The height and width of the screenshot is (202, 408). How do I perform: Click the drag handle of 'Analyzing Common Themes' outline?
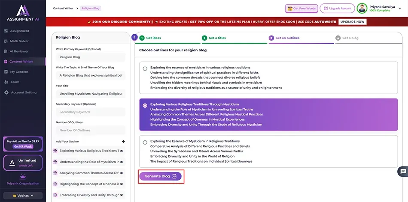pos(55,173)
